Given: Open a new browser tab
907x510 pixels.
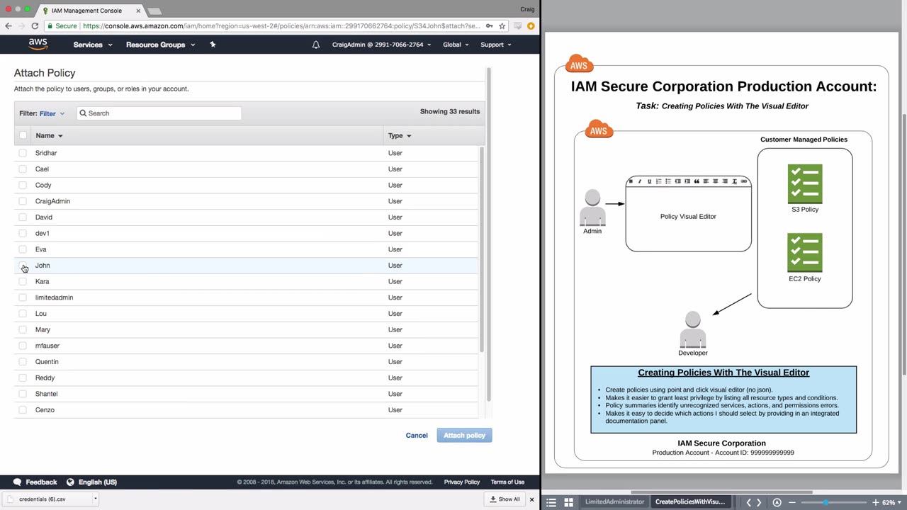Looking at the screenshot, I should point(154,11).
